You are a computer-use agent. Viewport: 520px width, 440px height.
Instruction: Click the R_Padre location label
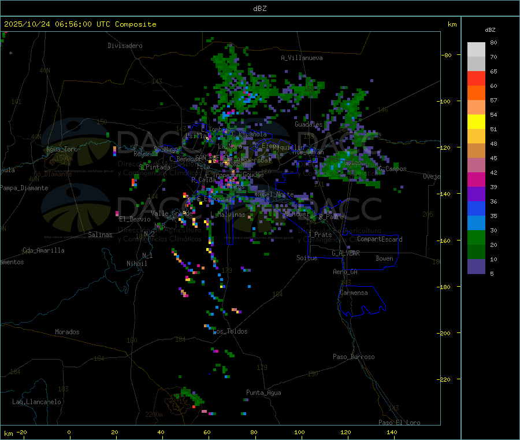click(331, 217)
